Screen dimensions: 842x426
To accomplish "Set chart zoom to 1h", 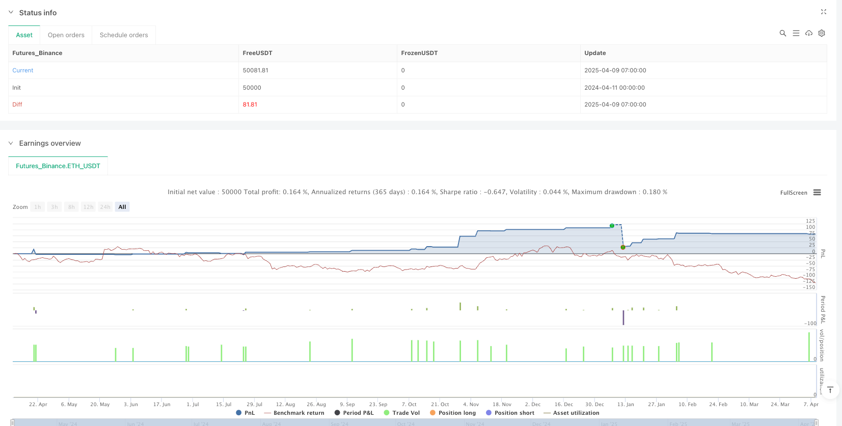I will pos(38,207).
